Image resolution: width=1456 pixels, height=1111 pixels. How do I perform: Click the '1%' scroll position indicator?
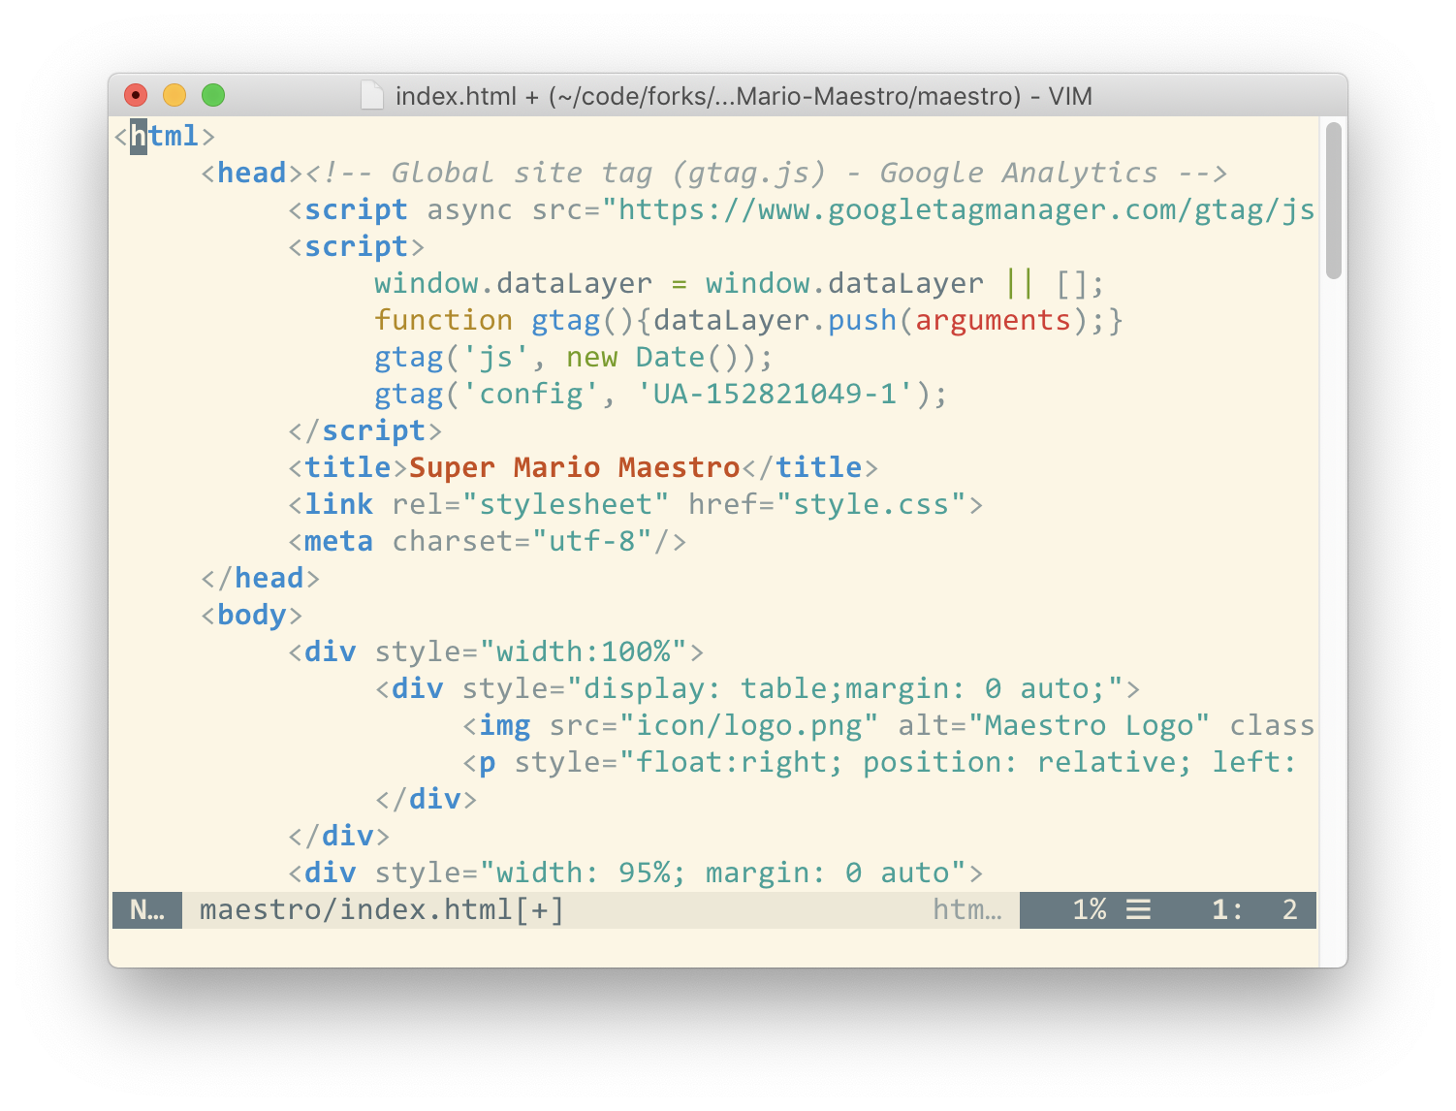[x=1089, y=909]
